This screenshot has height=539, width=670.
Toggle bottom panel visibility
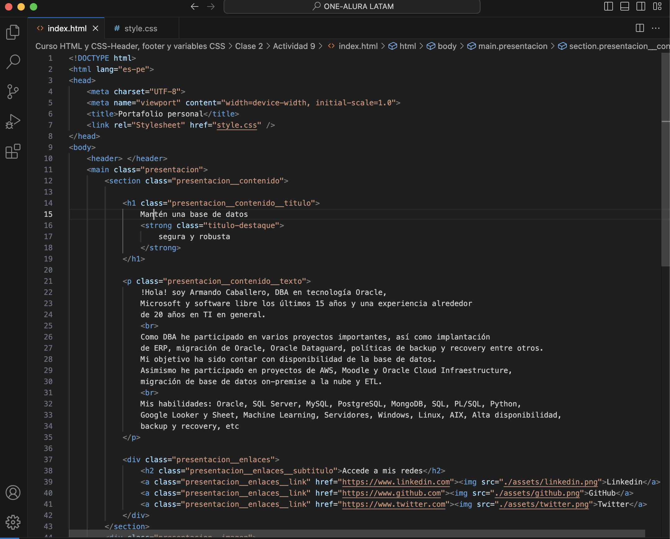tap(625, 7)
